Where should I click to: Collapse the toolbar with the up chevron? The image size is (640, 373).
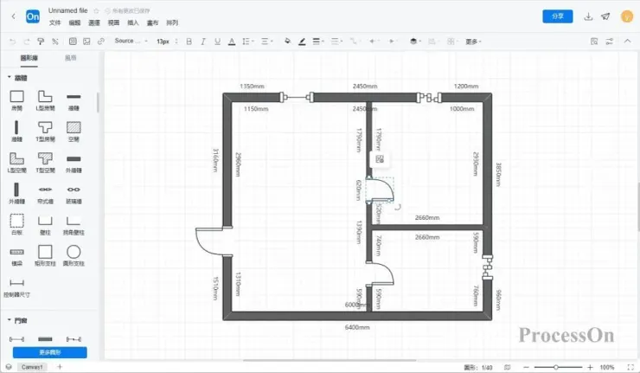pyautogui.click(x=627, y=41)
